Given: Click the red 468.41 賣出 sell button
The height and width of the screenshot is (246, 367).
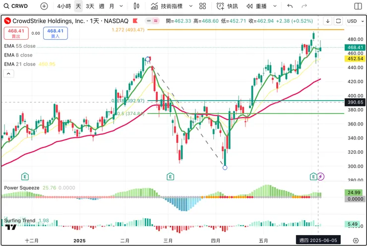Looking at the screenshot, I should pos(16,33).
